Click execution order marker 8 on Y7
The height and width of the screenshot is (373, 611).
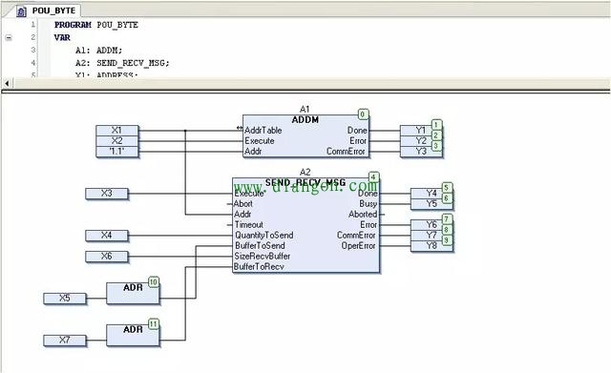[448, 230]
